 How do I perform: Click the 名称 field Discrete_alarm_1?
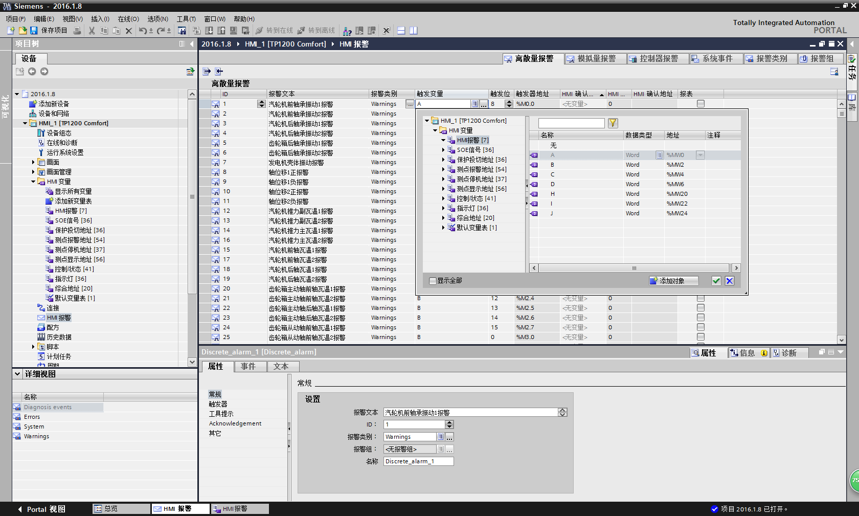tap(418, 461)
